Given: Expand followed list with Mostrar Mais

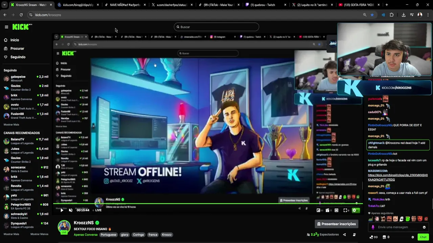Looking at the screenshot, I should tap(11, 125).
